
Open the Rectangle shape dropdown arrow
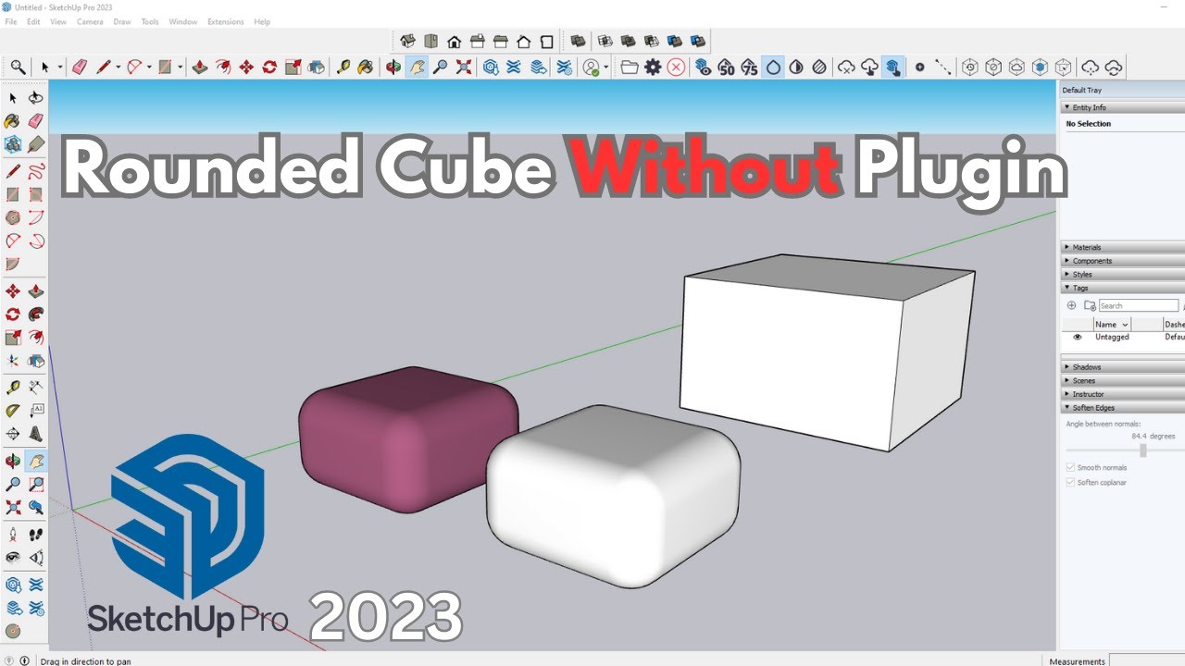(x=181, y=68)
